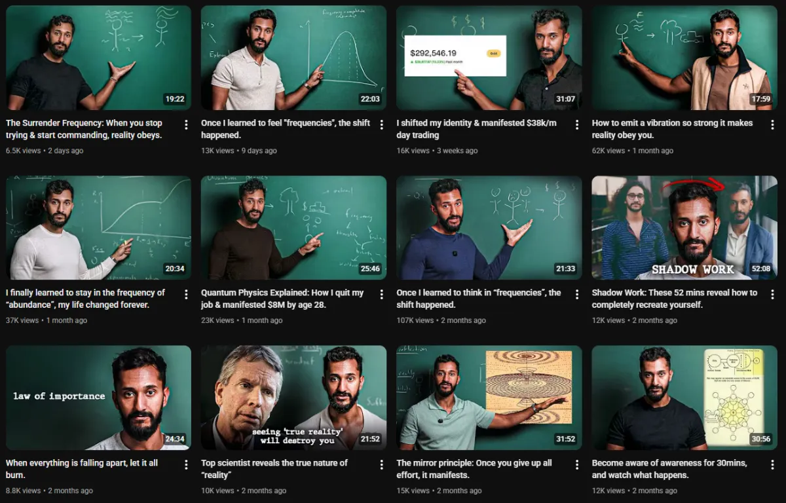Open three-dot menu for Quantum Physics Explained video
This screenshot has width=786, height=503.
[x=381, y=294]
